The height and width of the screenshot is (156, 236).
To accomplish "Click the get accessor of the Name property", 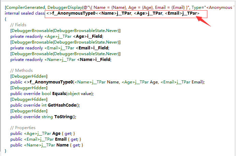I will coord(76,145).
